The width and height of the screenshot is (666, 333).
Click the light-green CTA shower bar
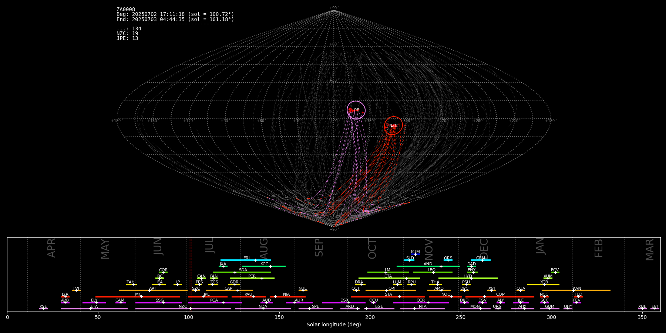(x=389, y=278)
